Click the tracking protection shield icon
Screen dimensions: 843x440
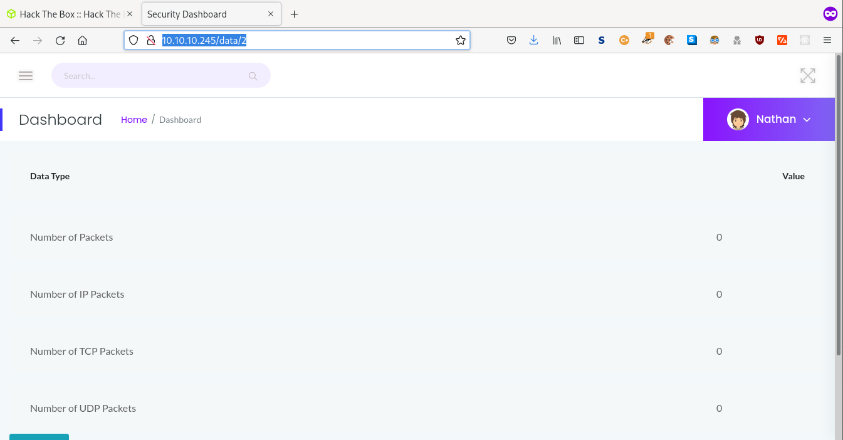point(134,40)
